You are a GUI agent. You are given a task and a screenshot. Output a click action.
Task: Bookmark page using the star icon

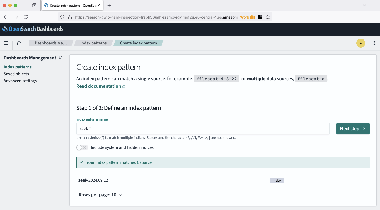(x=268, y=17)
